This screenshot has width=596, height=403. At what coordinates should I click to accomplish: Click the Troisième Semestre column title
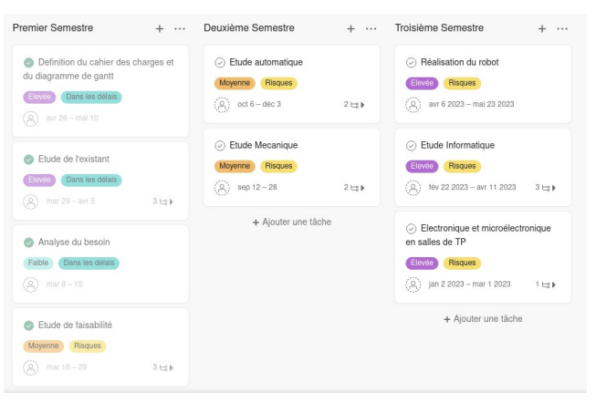[x=439, y=28]
